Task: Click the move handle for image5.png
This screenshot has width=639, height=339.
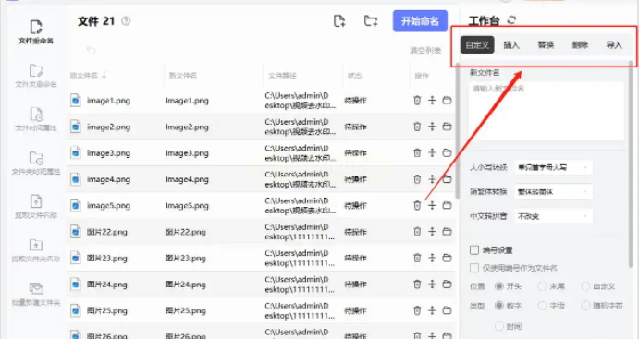Action: pos(432,205)
